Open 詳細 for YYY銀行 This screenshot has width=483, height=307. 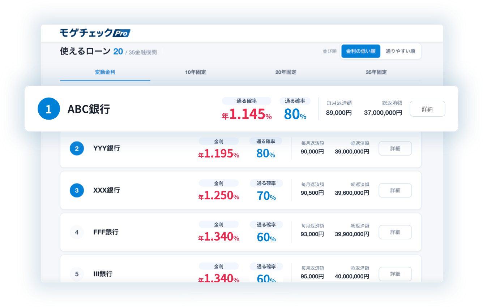click(395, 148)
